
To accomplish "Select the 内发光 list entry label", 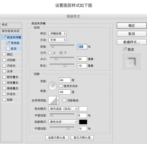I will (11, 66).
